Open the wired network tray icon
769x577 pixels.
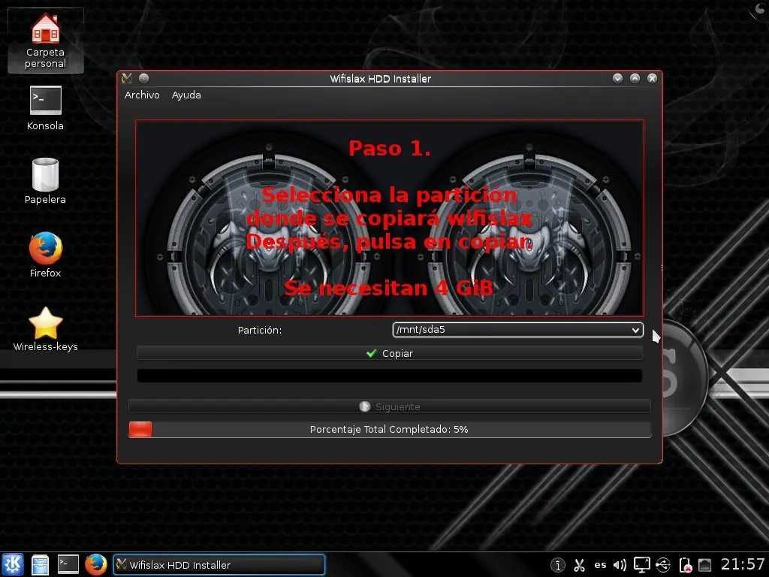point(704,565)
